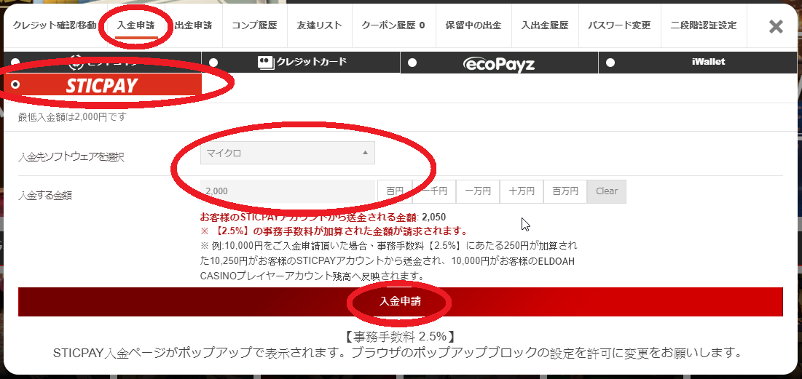
Task: Click the credit card icon
Action: 265,63
